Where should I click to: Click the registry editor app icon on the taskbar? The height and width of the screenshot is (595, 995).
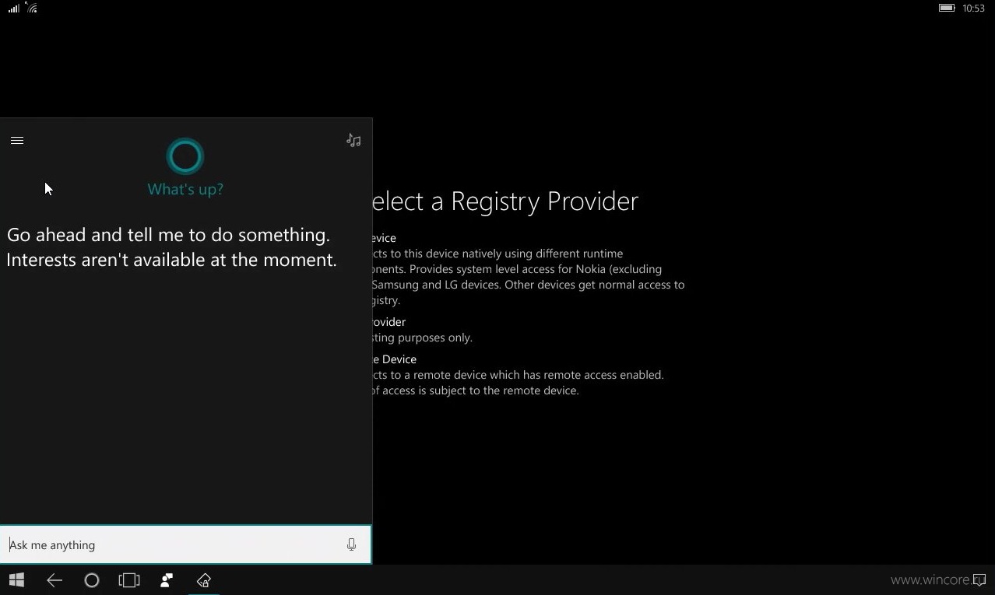(204, 580)
